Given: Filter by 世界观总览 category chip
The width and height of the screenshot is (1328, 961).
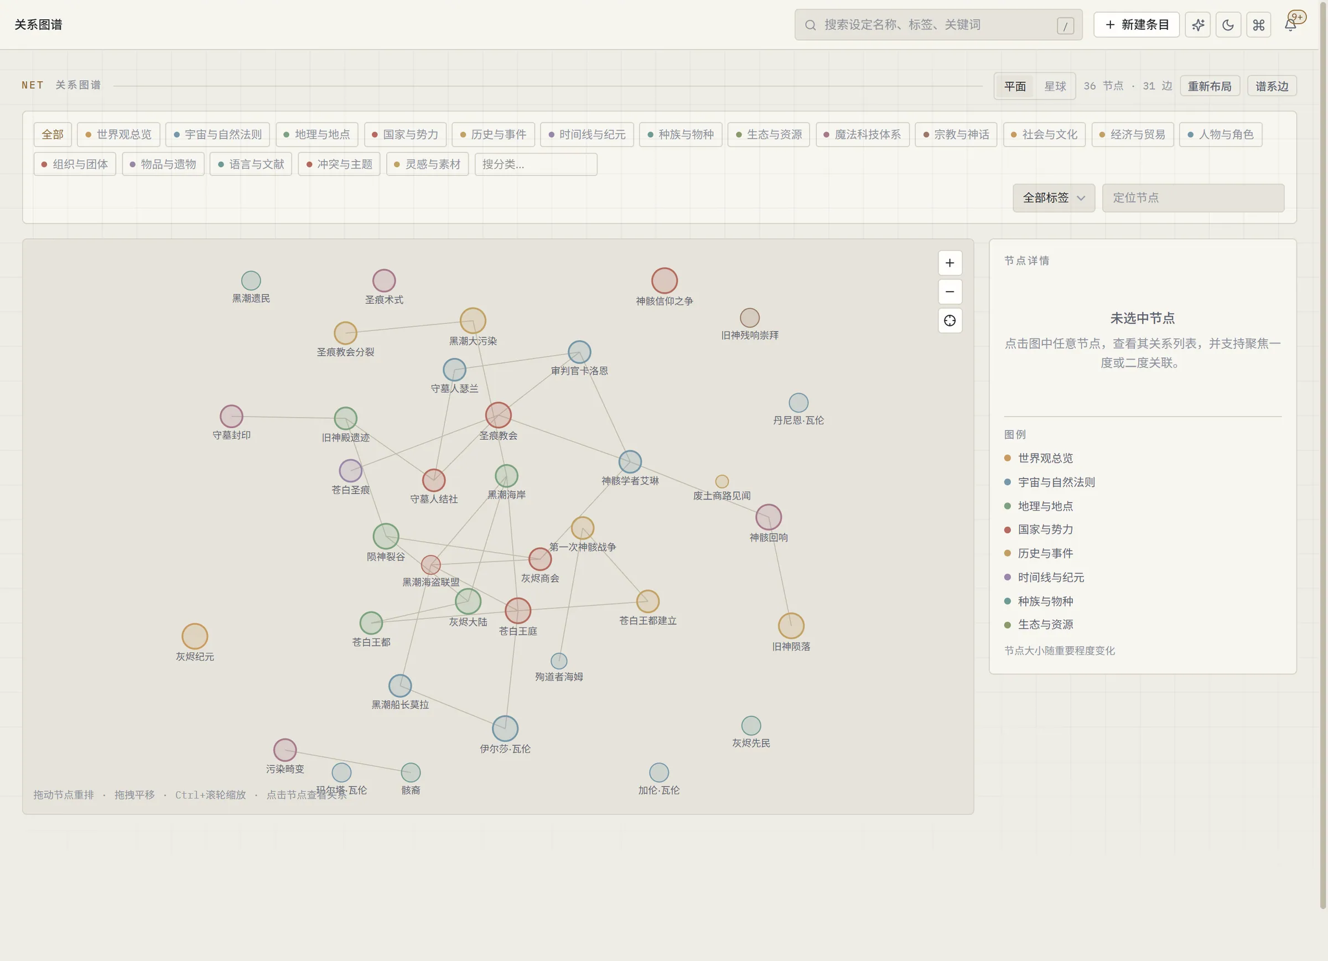Looking at the screenshot, I should tap(118, 134).
